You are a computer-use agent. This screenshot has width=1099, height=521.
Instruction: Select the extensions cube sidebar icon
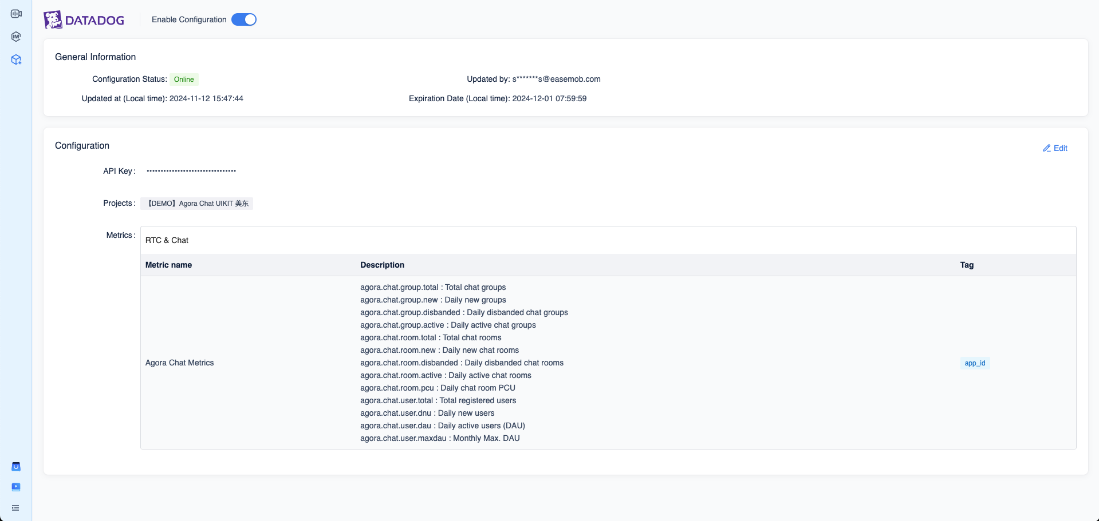(16, 59)
